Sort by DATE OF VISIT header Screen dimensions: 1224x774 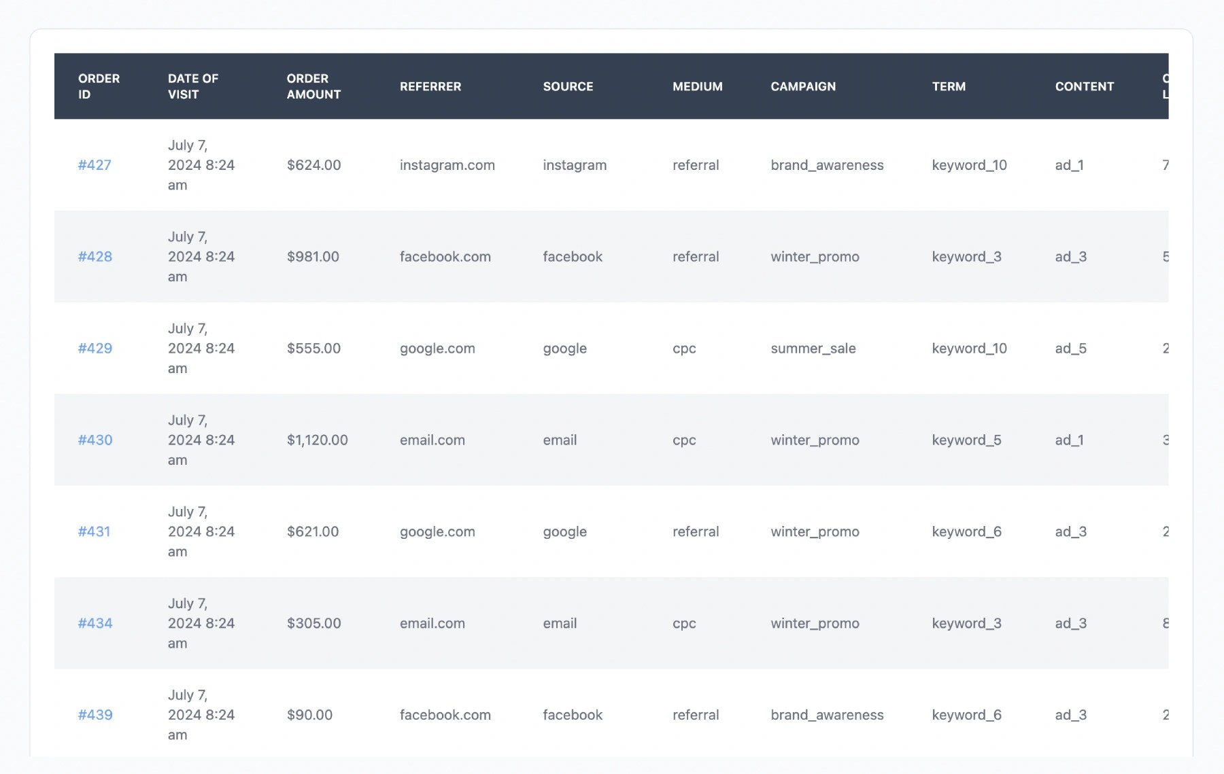[192, 86]
